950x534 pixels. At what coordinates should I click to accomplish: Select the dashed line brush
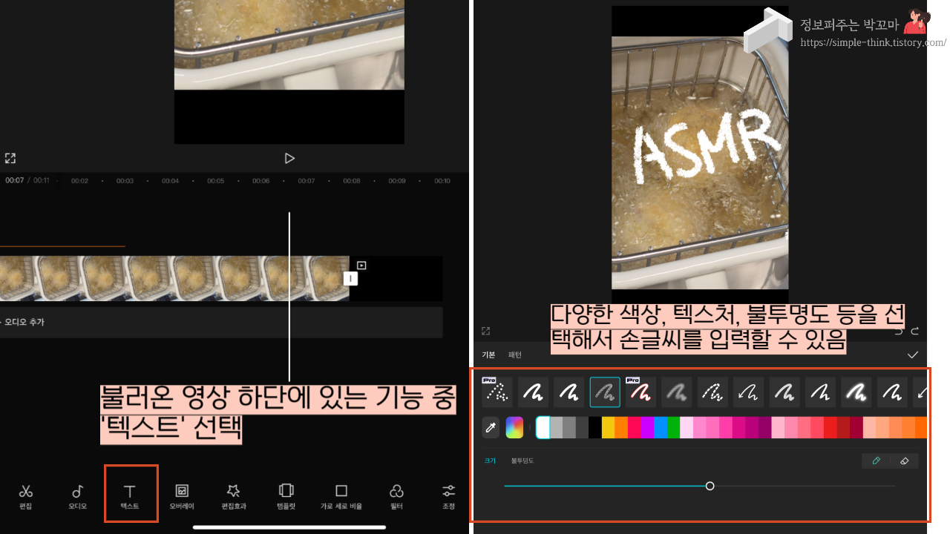pos(712,392)
